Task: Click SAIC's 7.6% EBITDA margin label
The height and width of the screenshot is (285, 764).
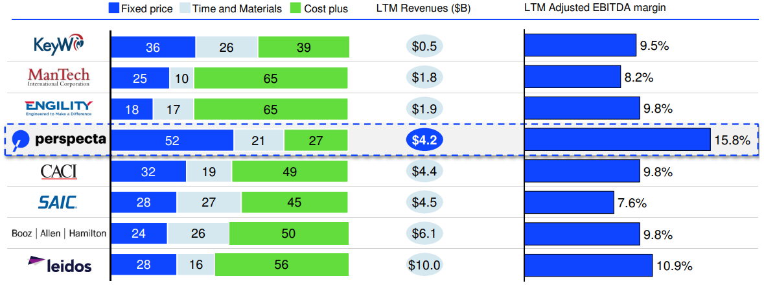Action: 632,203
